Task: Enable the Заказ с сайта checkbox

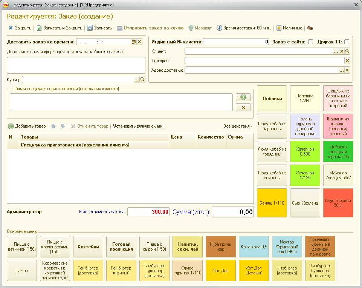Action: [x=310, y=42]
